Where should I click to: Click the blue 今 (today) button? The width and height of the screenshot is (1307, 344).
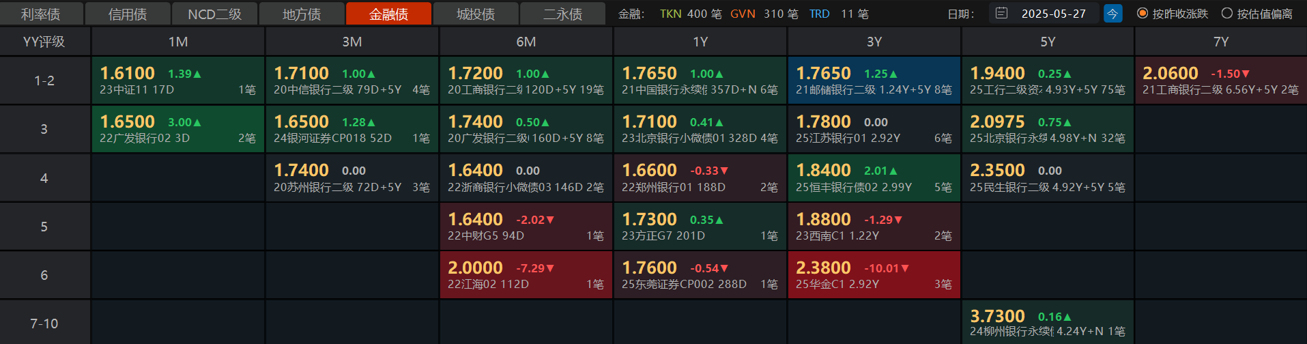click(1112, 14)
